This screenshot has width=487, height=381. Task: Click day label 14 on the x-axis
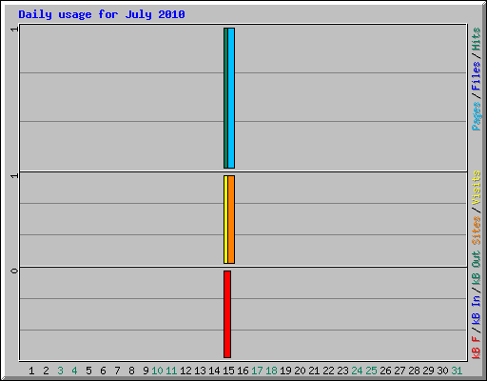point(214,371)
